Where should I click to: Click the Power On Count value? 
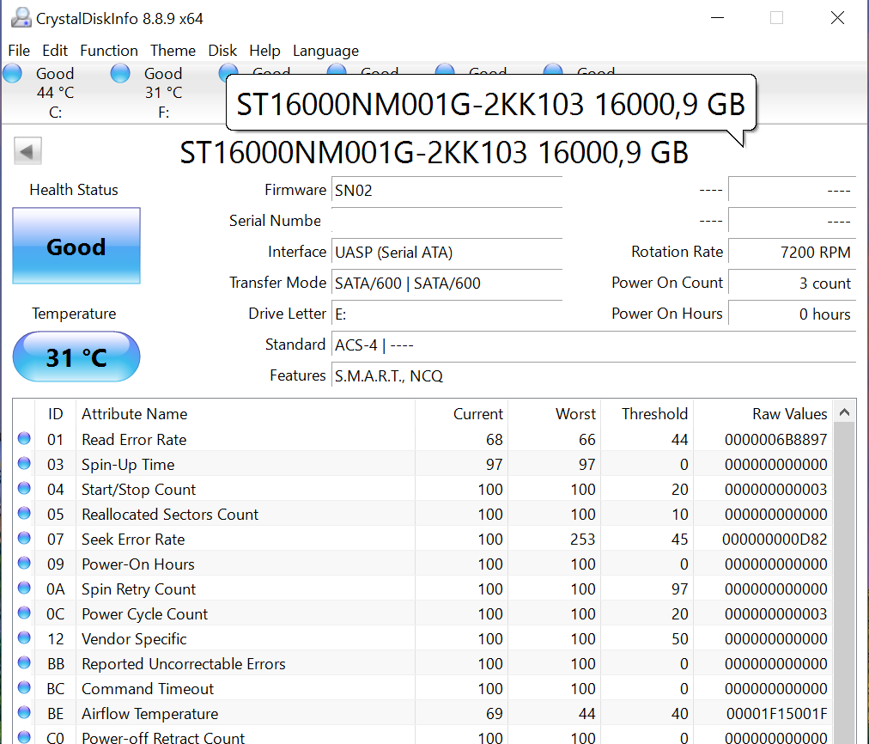(792, 284)
